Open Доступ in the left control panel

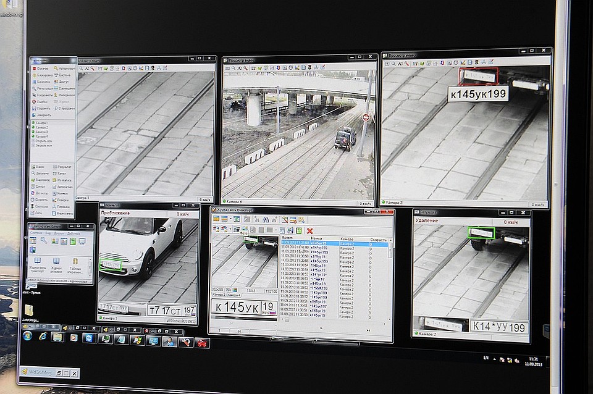(x=62, y=82)
